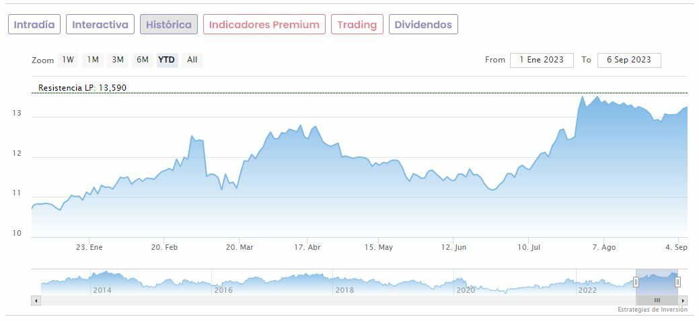Switch to the Interactiva tab

tap(100, 25)
